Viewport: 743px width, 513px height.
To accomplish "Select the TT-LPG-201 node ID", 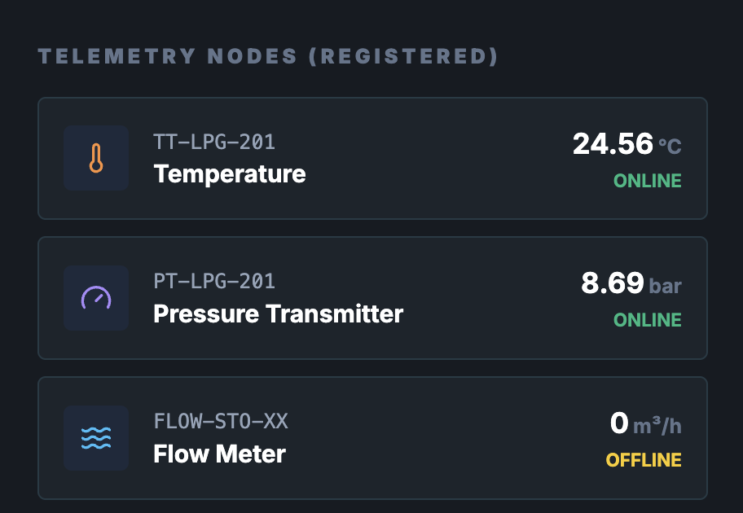I will point(214,142).
